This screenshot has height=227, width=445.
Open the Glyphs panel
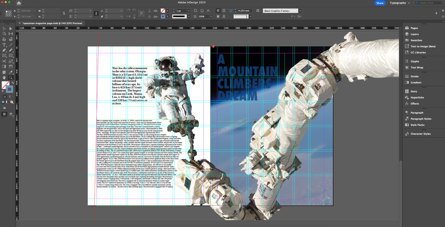tap(415, 61)
